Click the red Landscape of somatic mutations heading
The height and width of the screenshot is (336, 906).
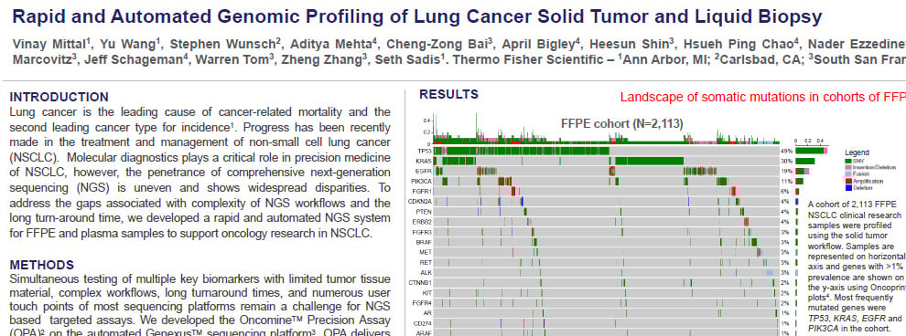762,97
